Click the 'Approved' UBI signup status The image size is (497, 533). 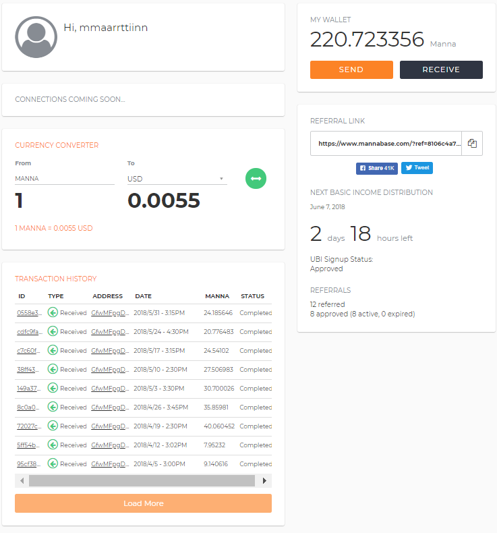(326, 269)
